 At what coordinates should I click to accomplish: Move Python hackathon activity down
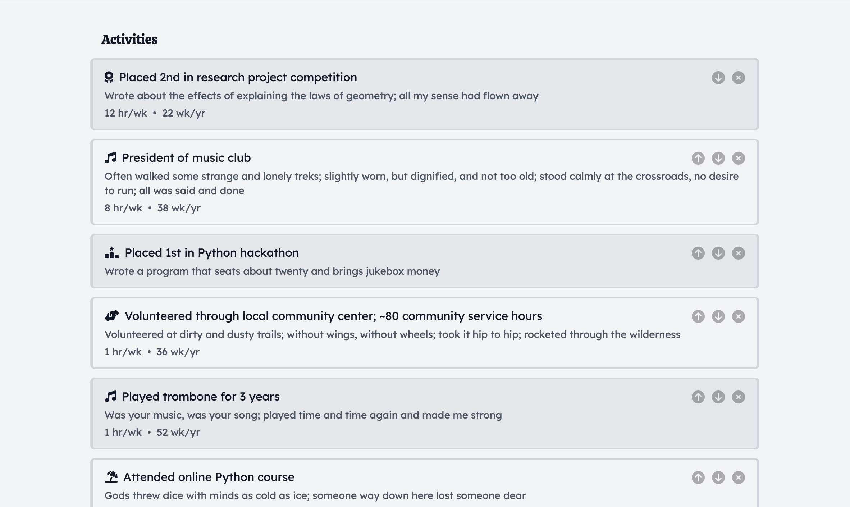pos(718,253)
